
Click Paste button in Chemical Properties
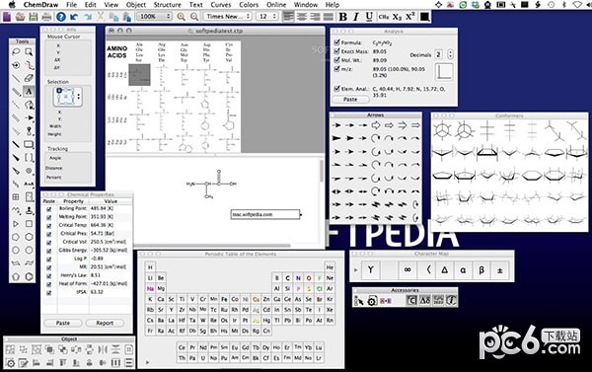click(63, 324)
